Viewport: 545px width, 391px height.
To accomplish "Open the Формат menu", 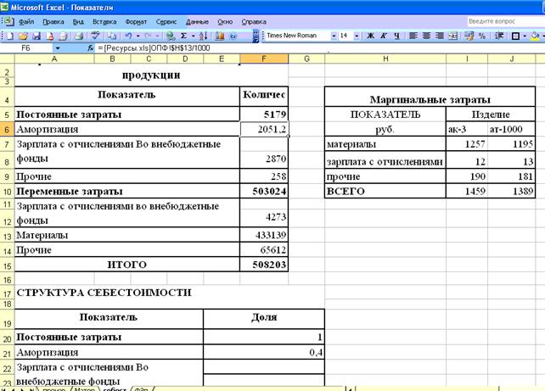I will pos(136,22).
